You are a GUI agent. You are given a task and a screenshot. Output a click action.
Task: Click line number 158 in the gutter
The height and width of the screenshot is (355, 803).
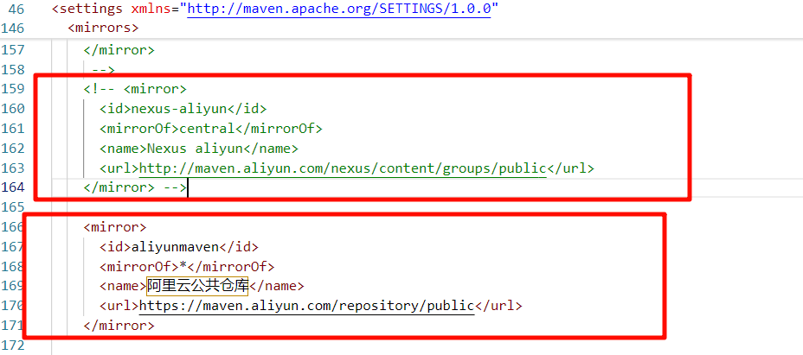(13, 69)
